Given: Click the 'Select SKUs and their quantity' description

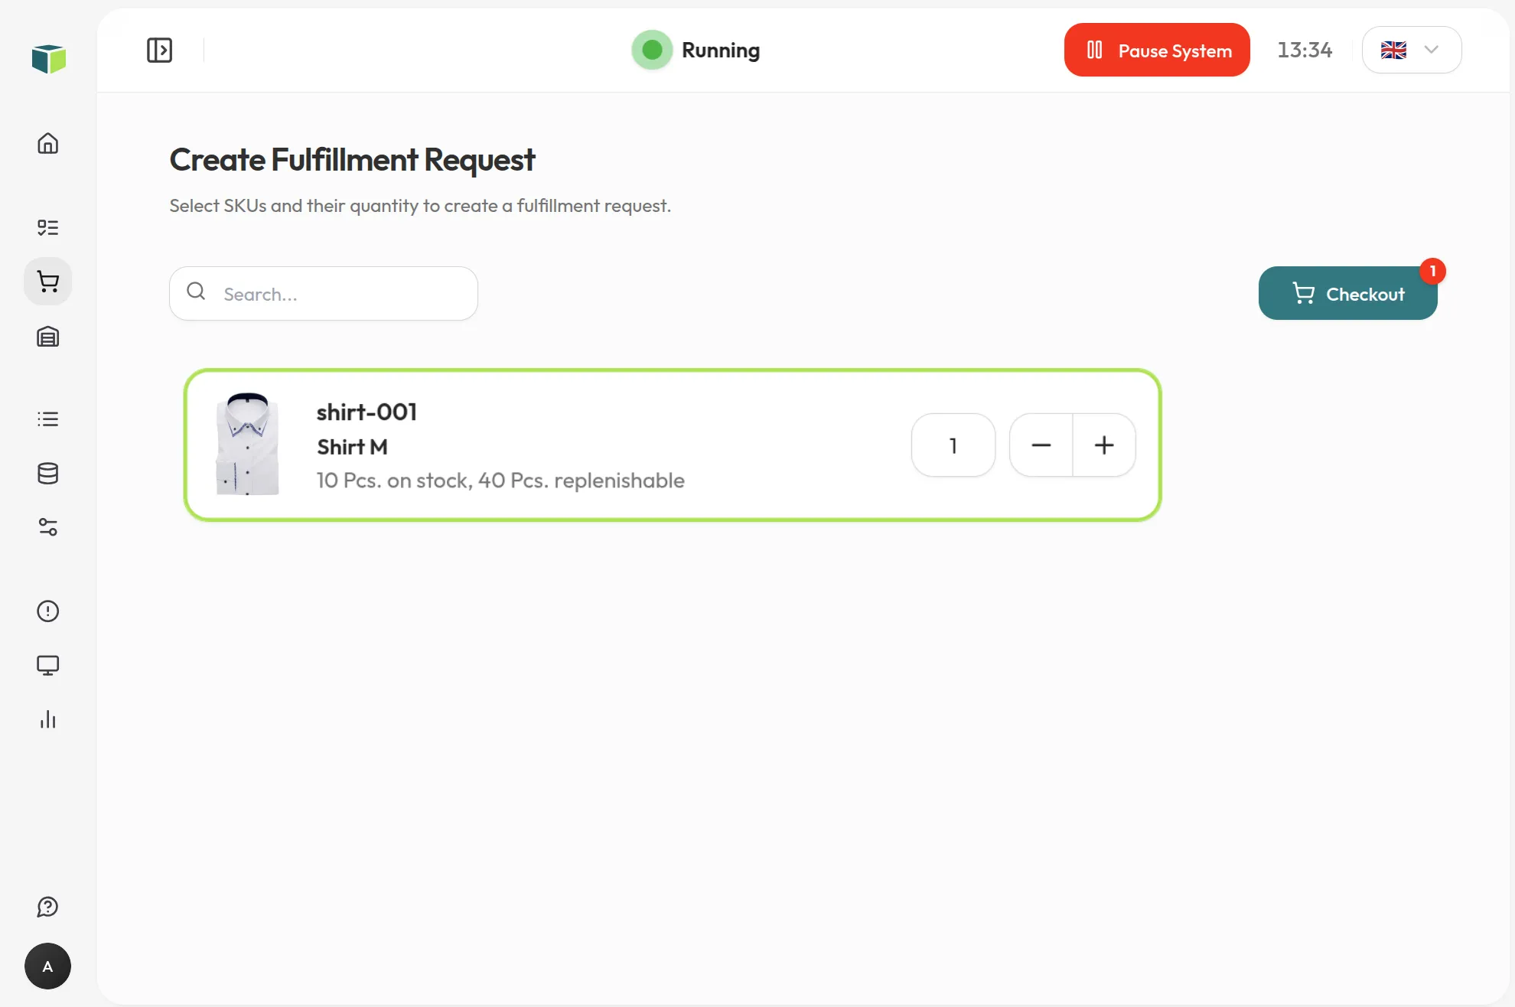Looking at the screenshot, I should (420, 206).
